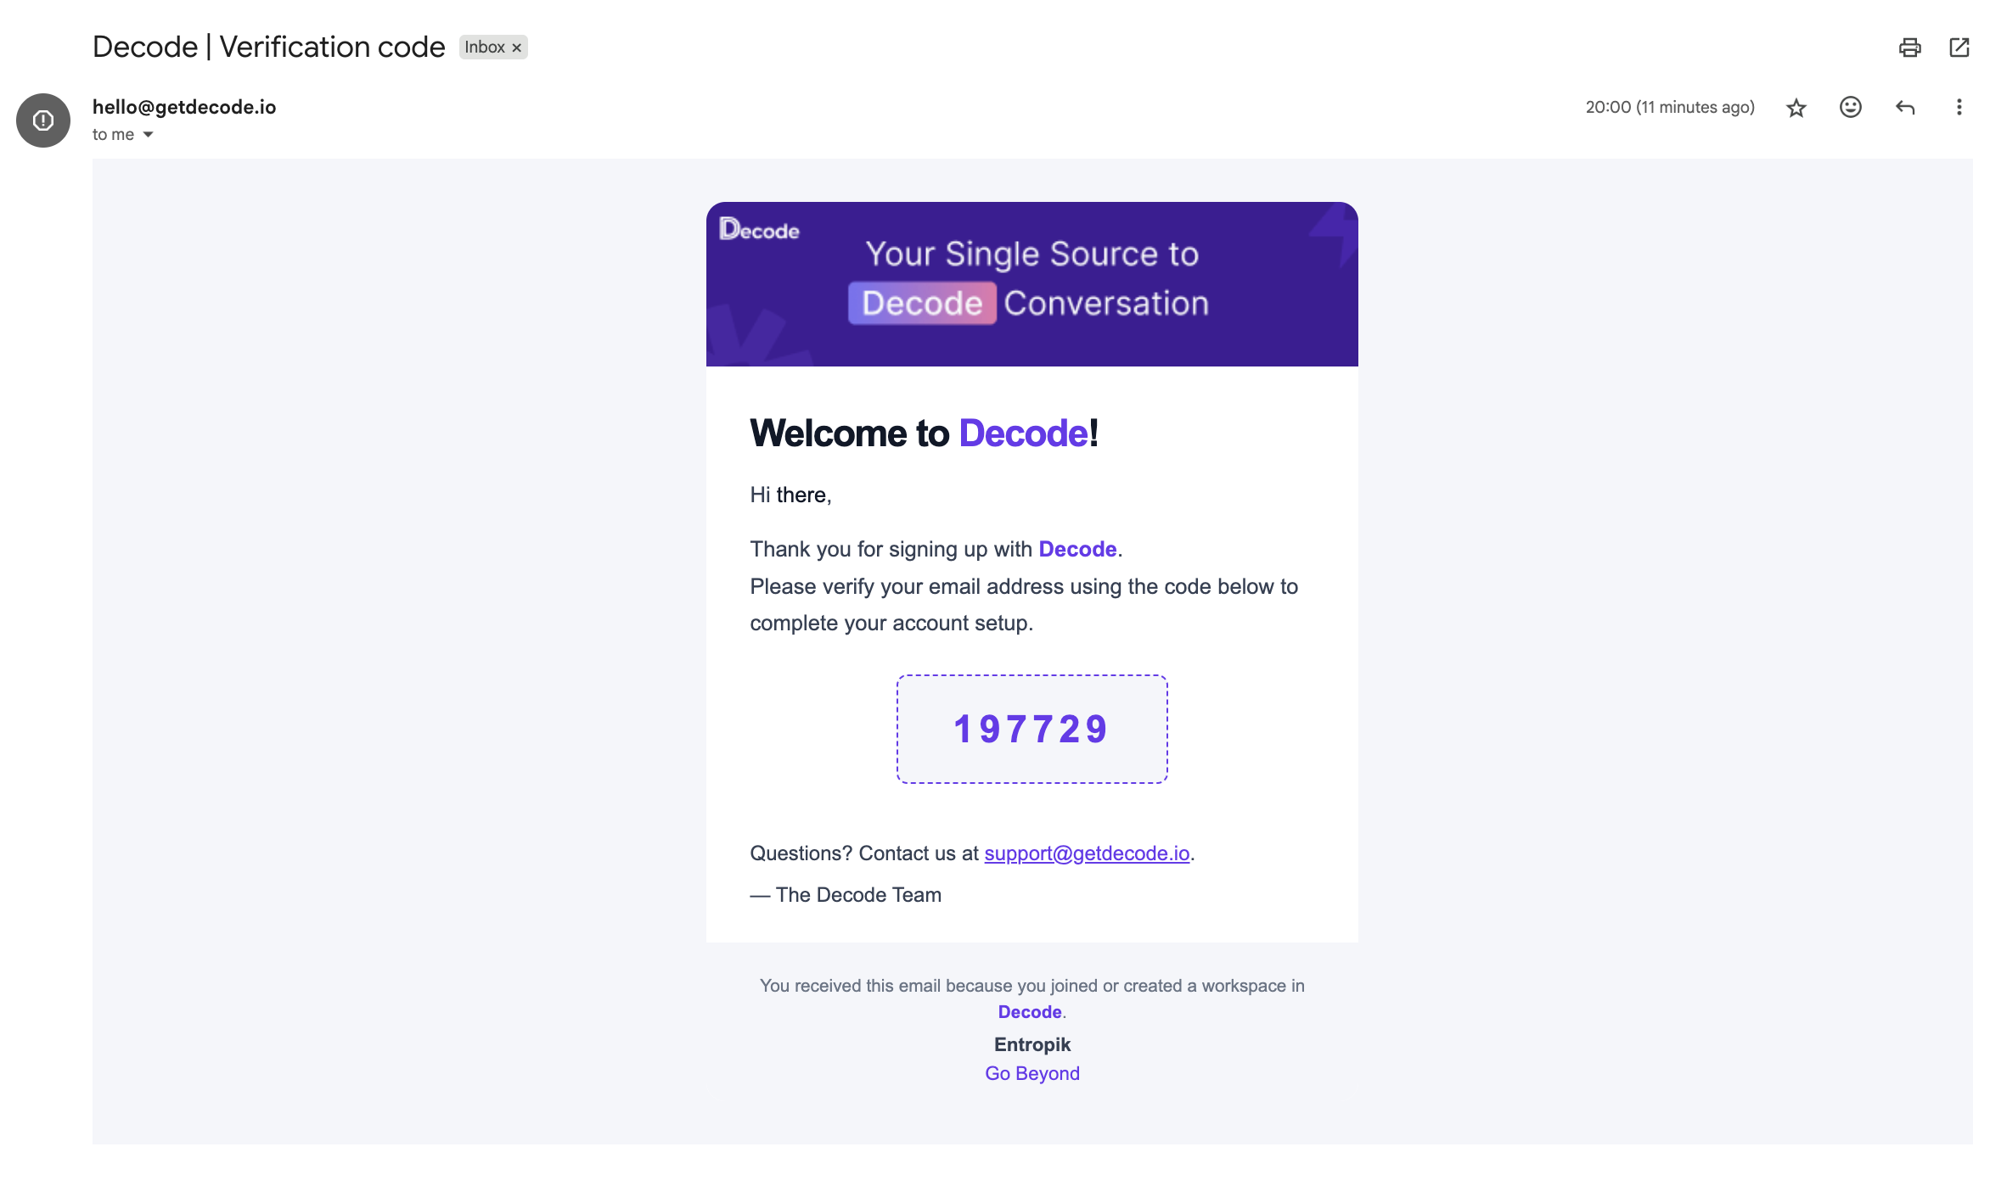Image resolution: width=1990 pixels, height=1186 pixels.
Task: Click the purple Decode link in footer
Action: point(1030,1012)
